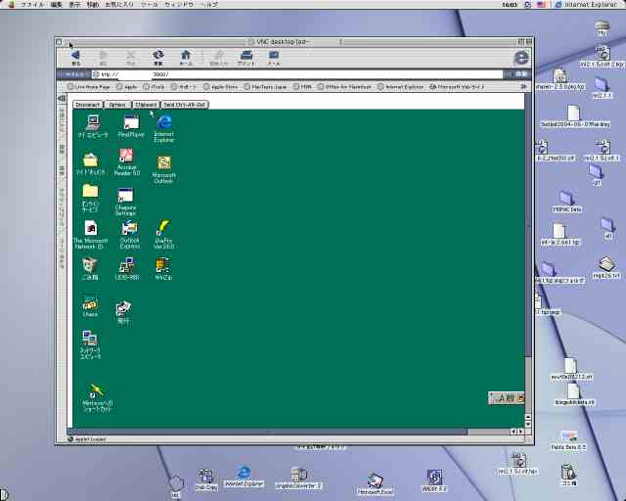Click the Mail icon in IE toolbar
This screenshot has width=626, height=501.
coord(274,55)
